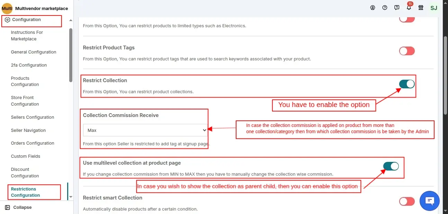Open Custom Fields settings
Screen dimensions: 448x214
click(25, 156)
